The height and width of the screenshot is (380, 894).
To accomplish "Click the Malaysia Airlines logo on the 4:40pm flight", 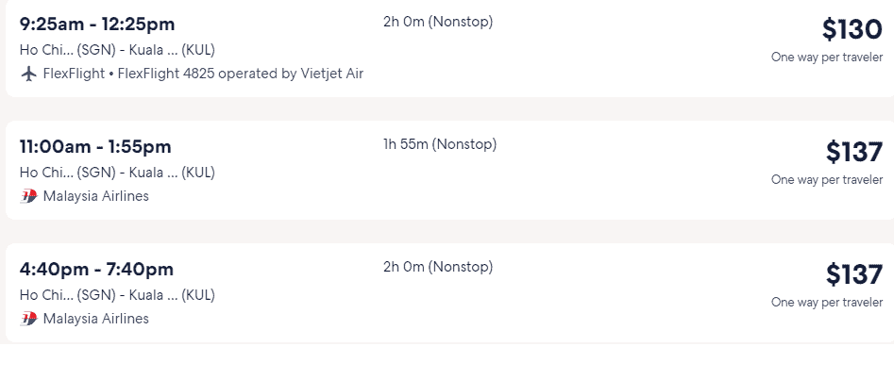I will coord(28,319).
